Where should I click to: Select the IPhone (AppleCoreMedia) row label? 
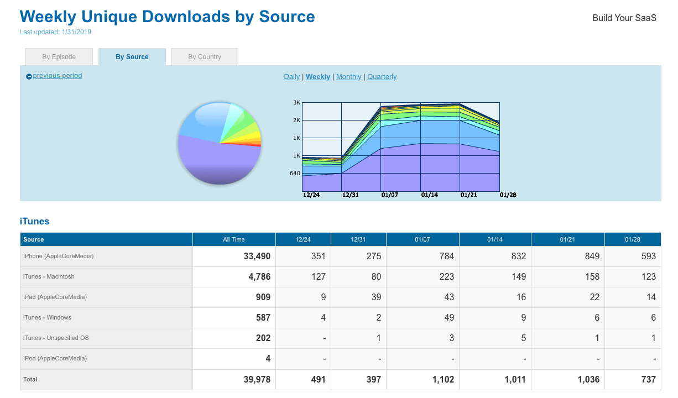[58, 256]
